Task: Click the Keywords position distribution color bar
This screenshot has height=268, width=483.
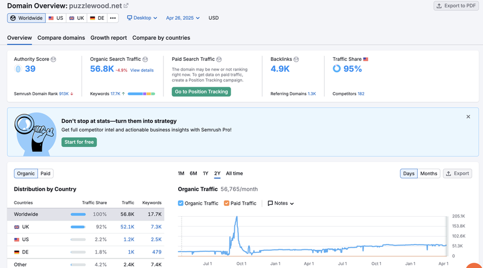Action: (x=141, y=94)
